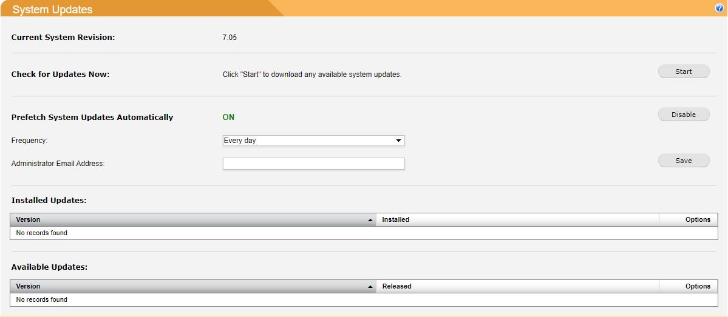728x317 pixels.
Task: Disable automatic prefetch of system updates
Action: pyautogui.click(x=684, y=115)
